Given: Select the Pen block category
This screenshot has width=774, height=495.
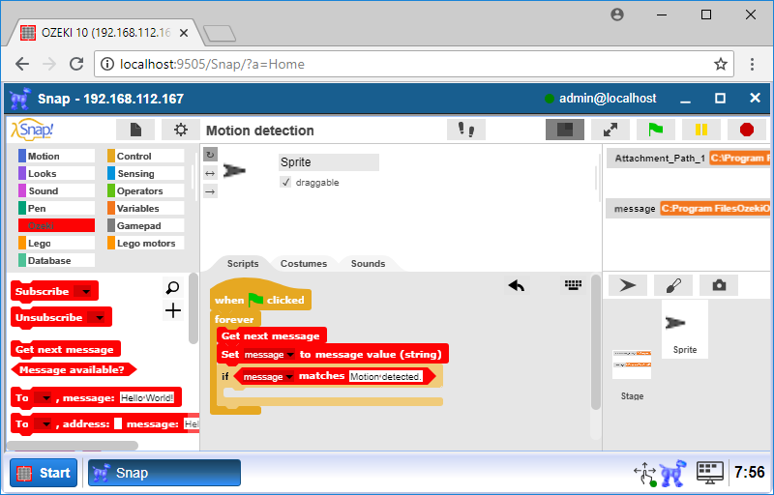Looking at the screenshot, I should [x=56, y=208].
